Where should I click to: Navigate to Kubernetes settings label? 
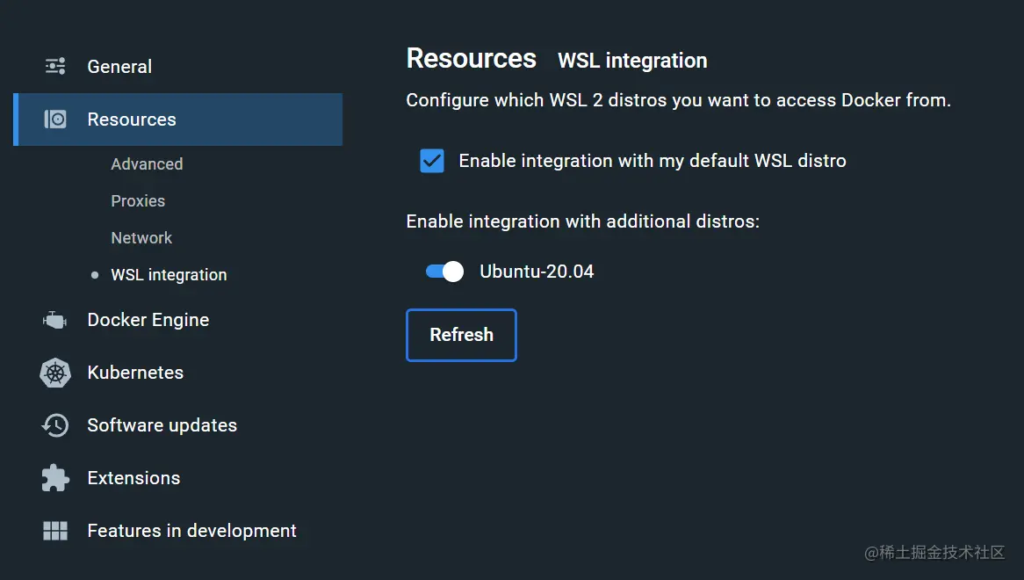(135, 373)
